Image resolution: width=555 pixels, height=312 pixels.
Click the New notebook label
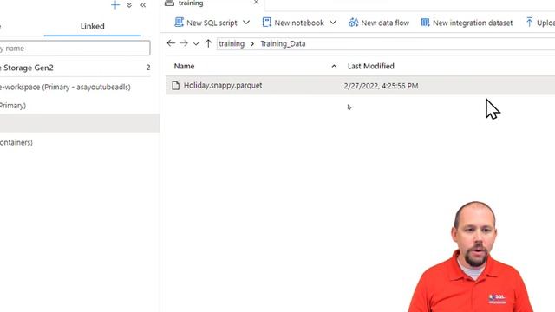(x=299, y=23)
